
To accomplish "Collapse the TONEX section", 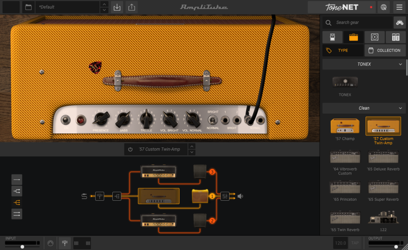I will [364, 64].
